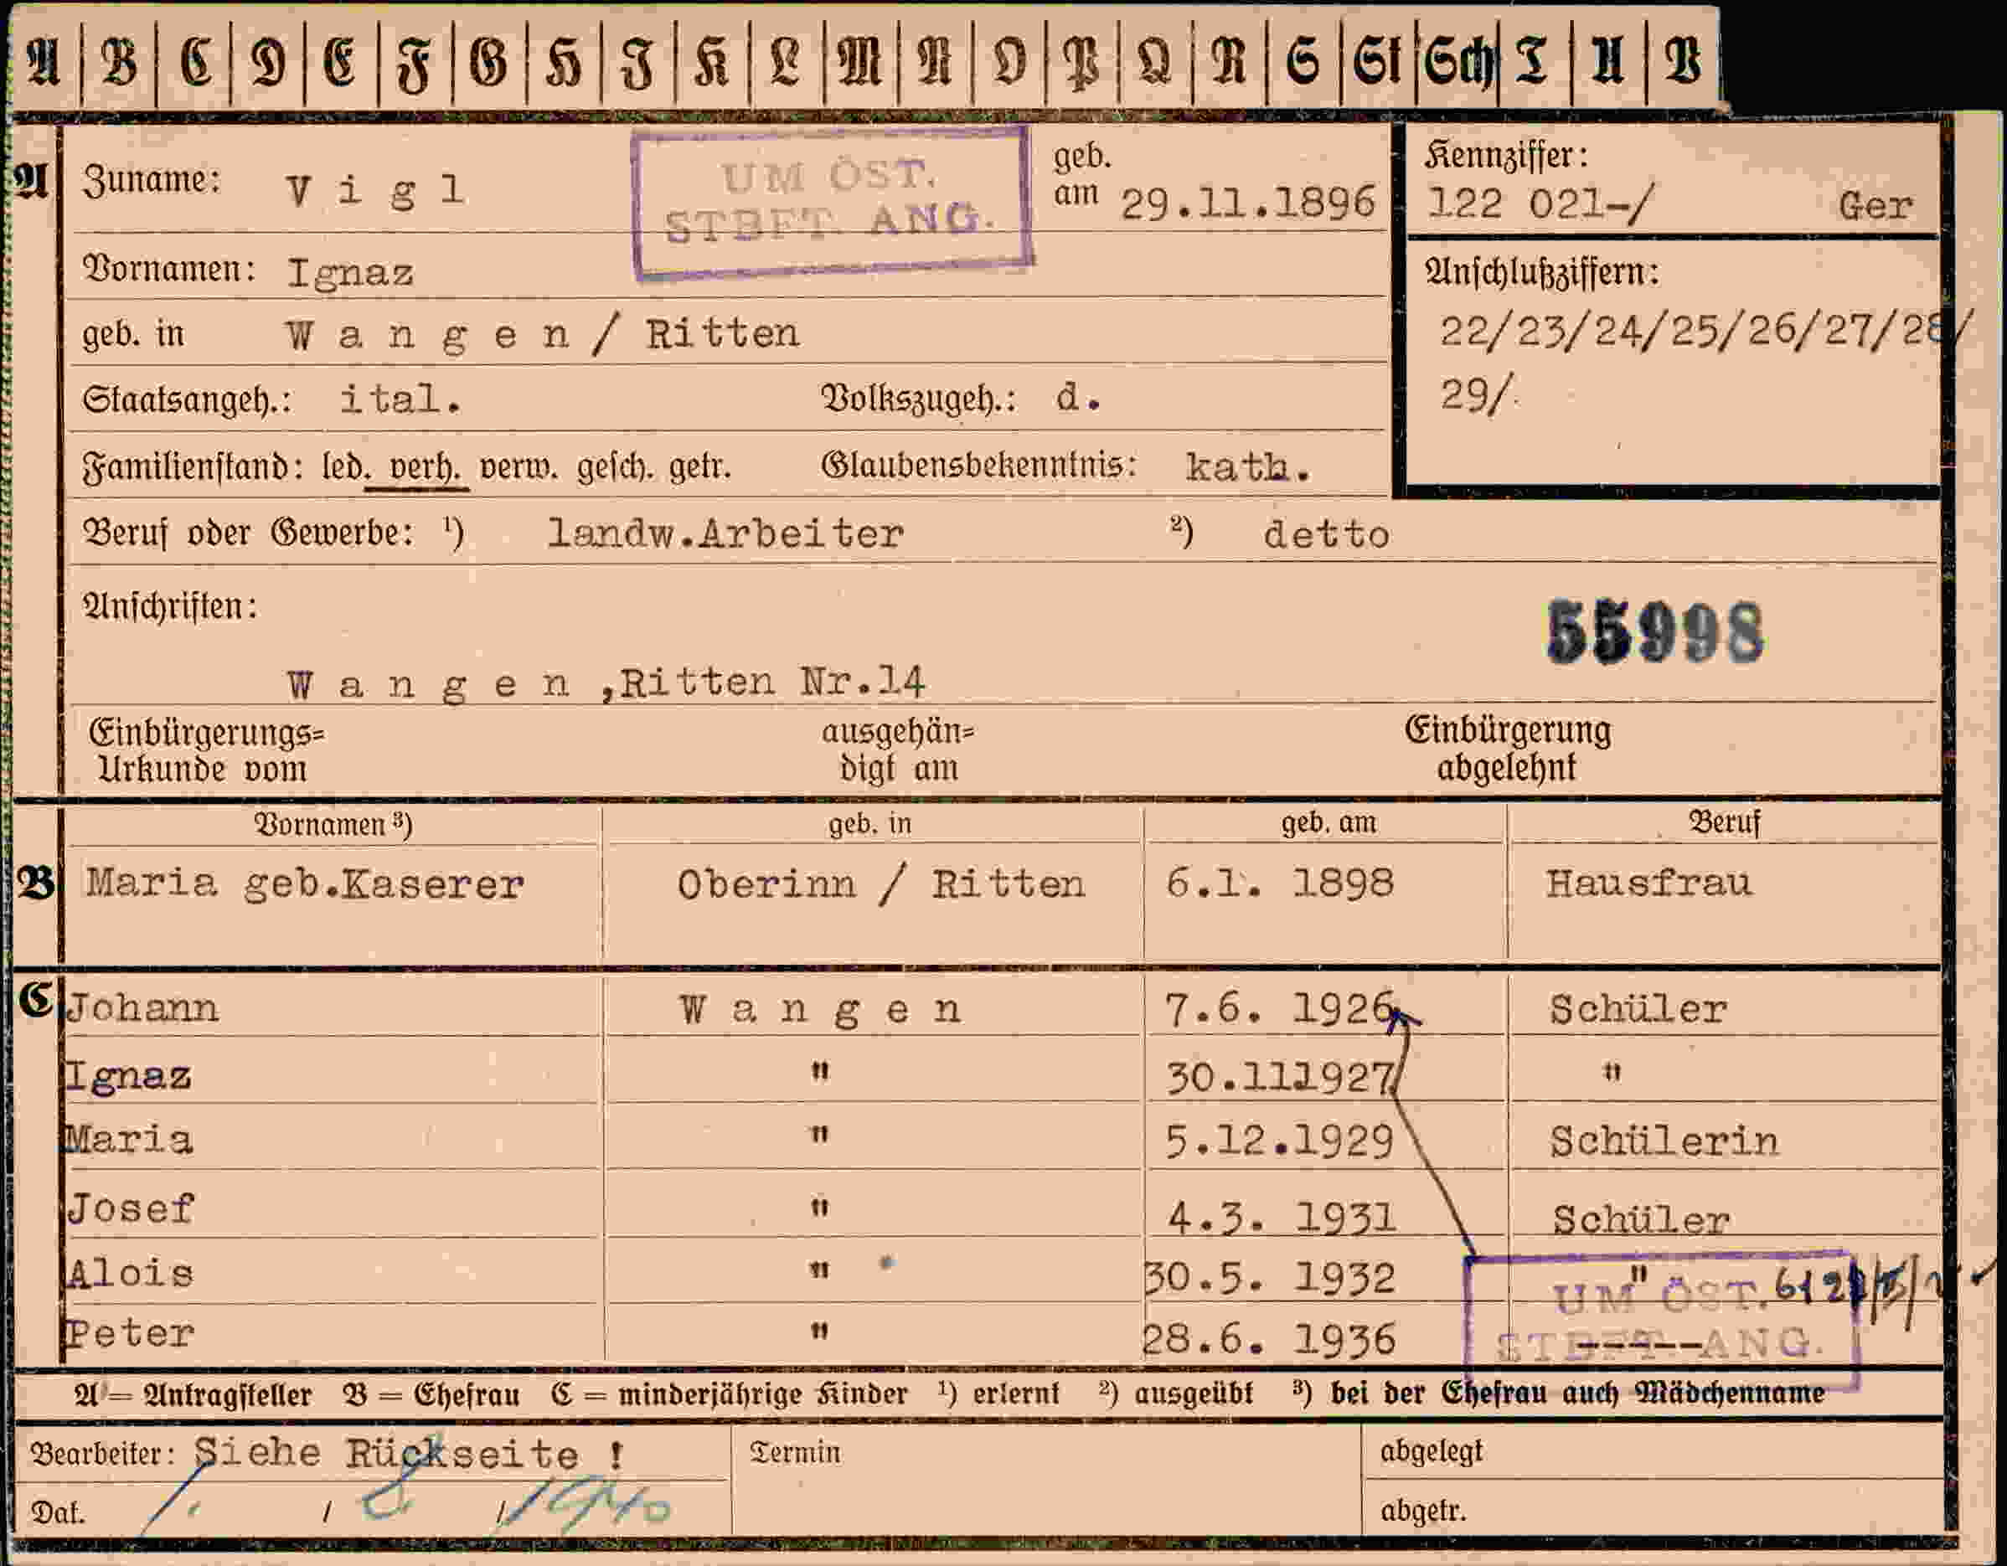
Task: Click wife's birthplace "Oberinn / Ritten"
Action: [880, 885]
